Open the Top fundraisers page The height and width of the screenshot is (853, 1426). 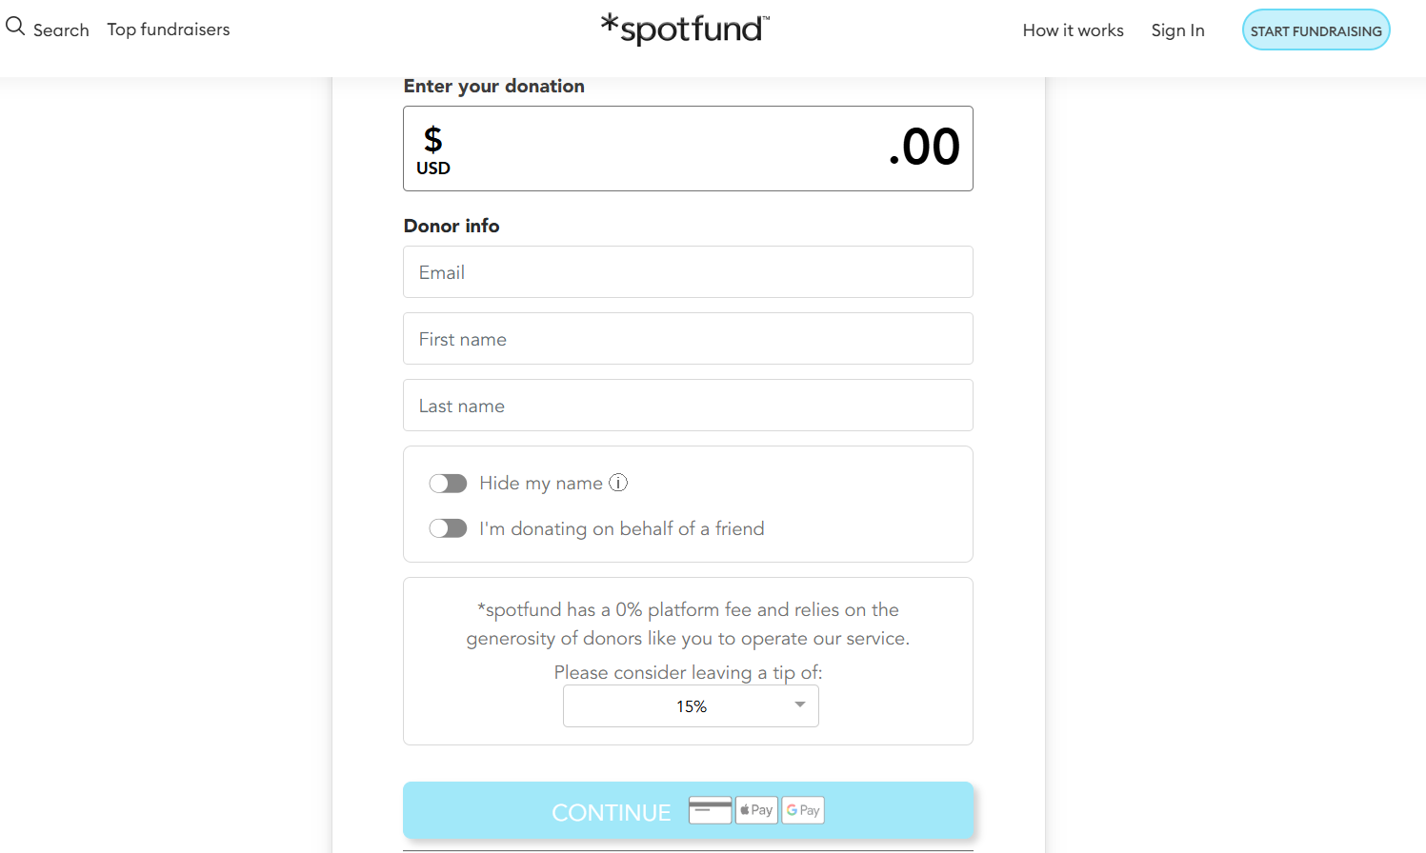[168, 30]
